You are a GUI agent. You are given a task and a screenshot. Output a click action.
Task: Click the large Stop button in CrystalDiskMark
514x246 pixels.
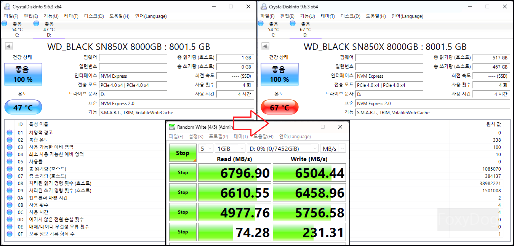(183, 153)
